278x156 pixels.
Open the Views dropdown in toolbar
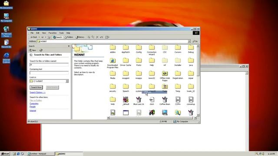coord(107,37)
